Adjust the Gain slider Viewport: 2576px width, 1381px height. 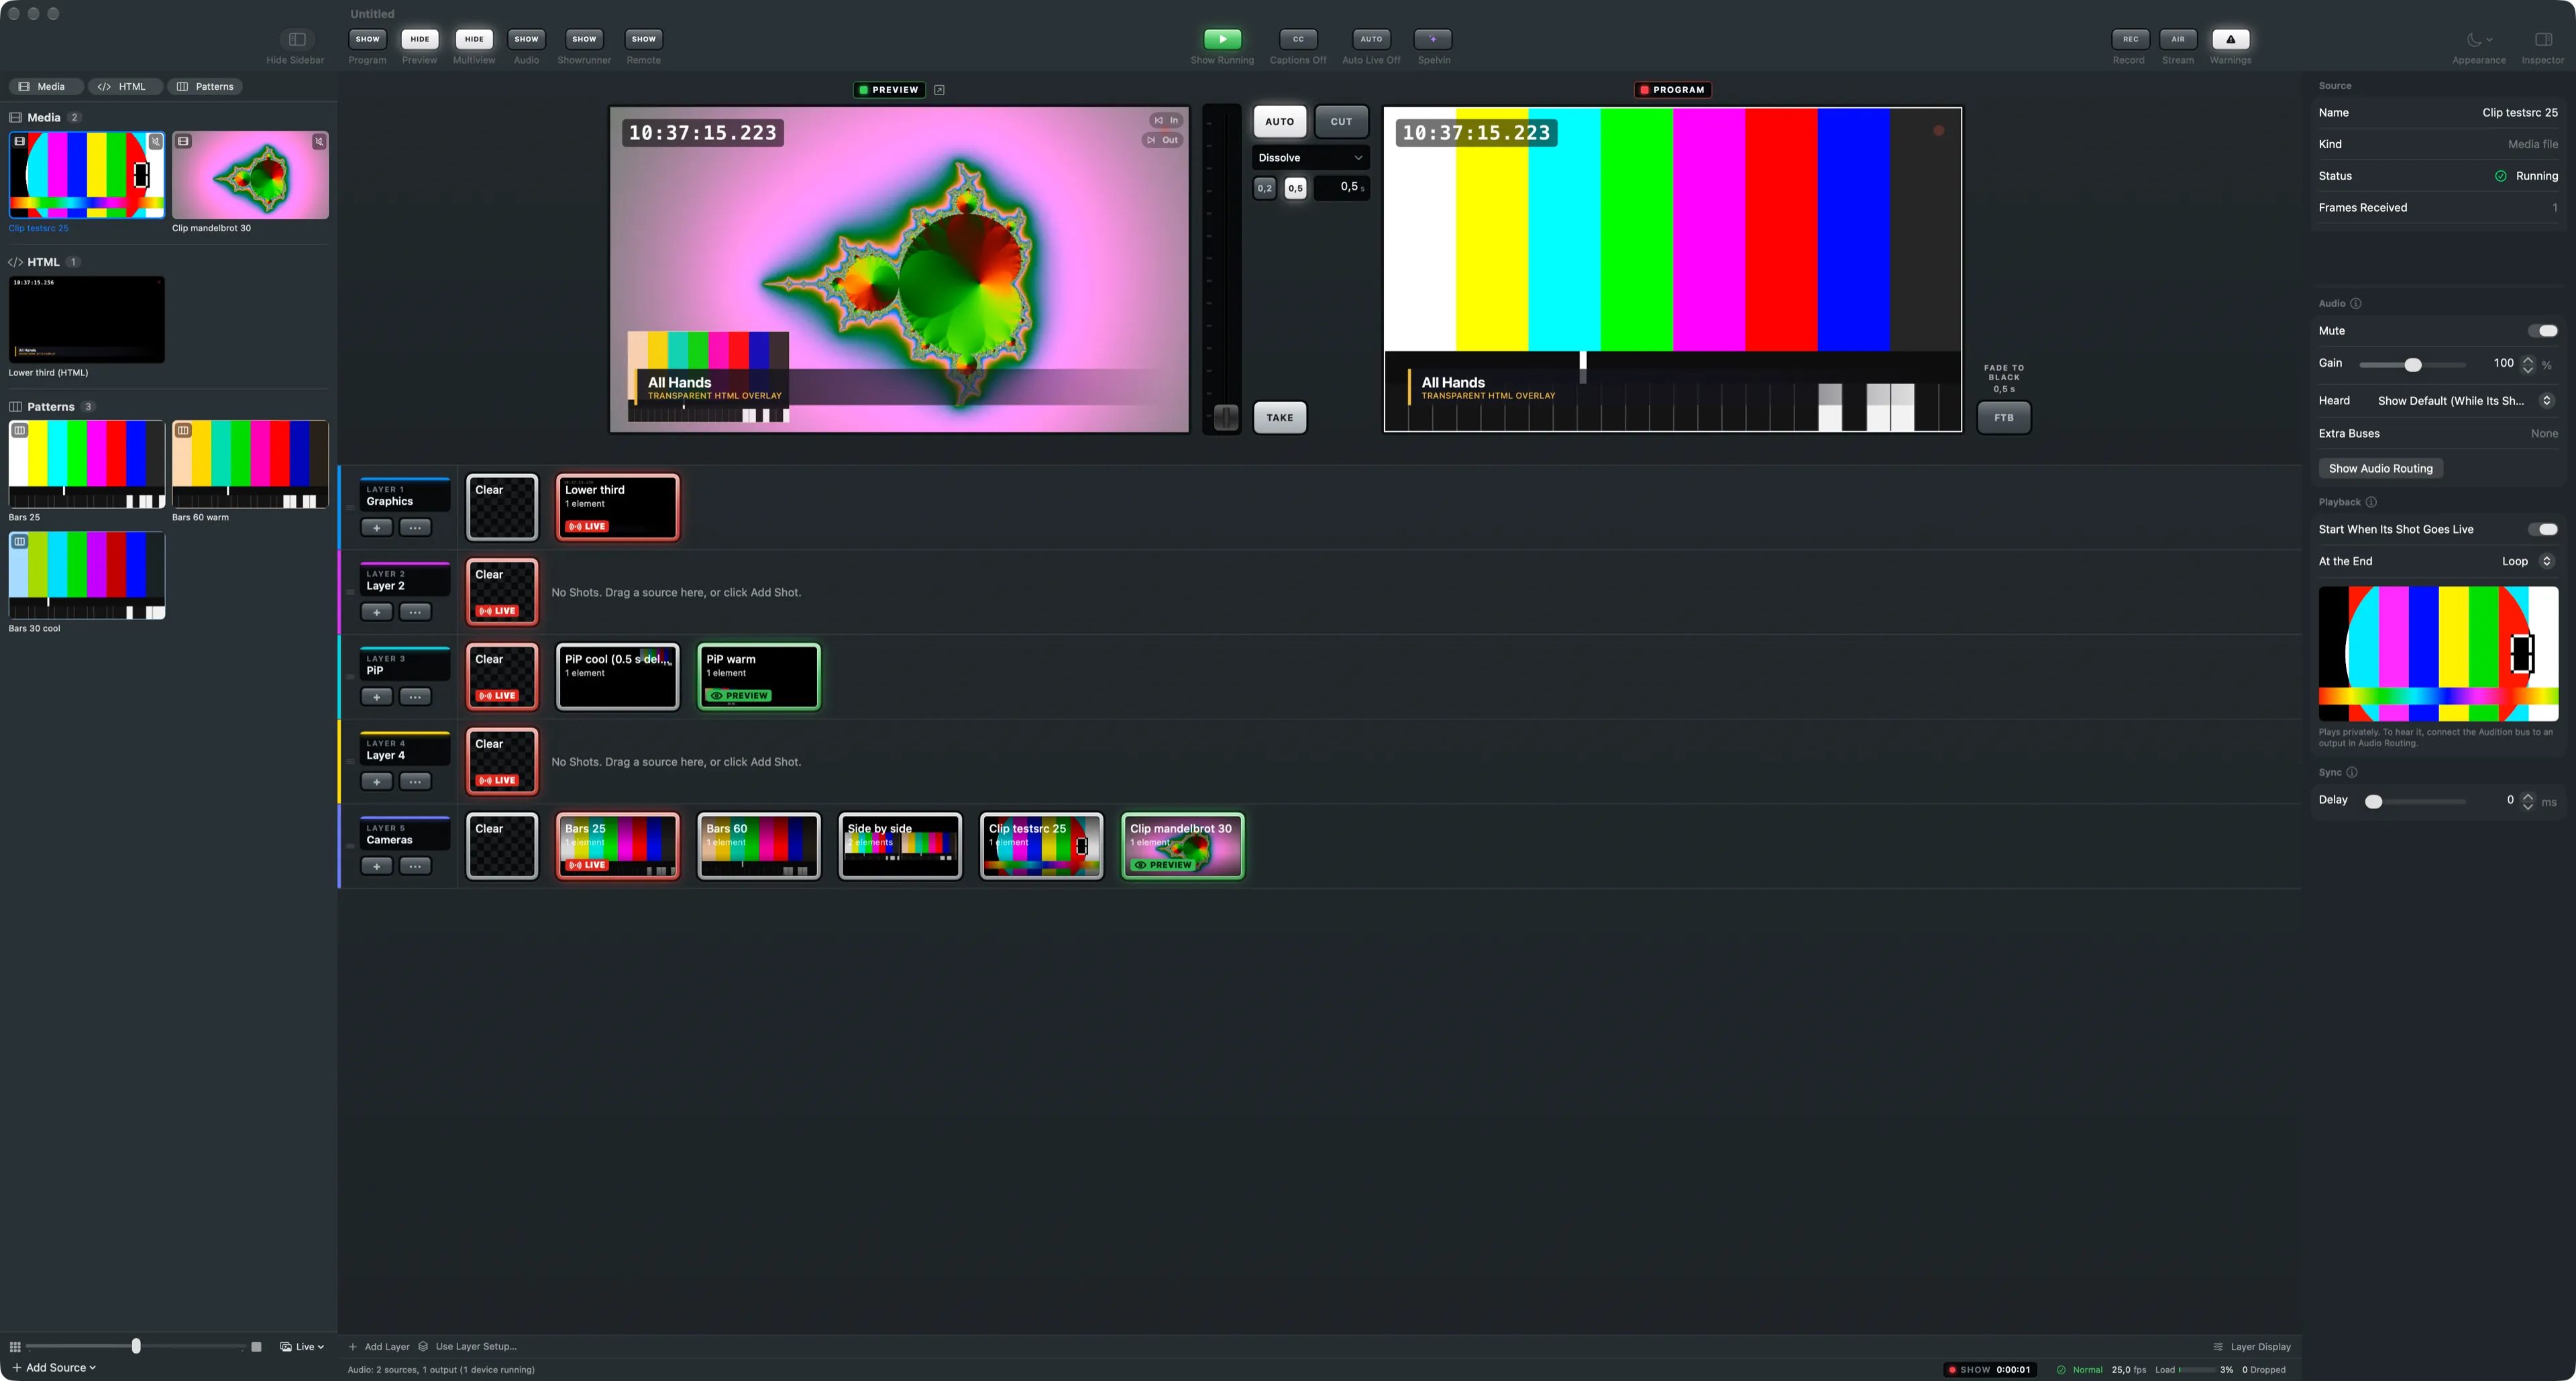point(2413,365)
